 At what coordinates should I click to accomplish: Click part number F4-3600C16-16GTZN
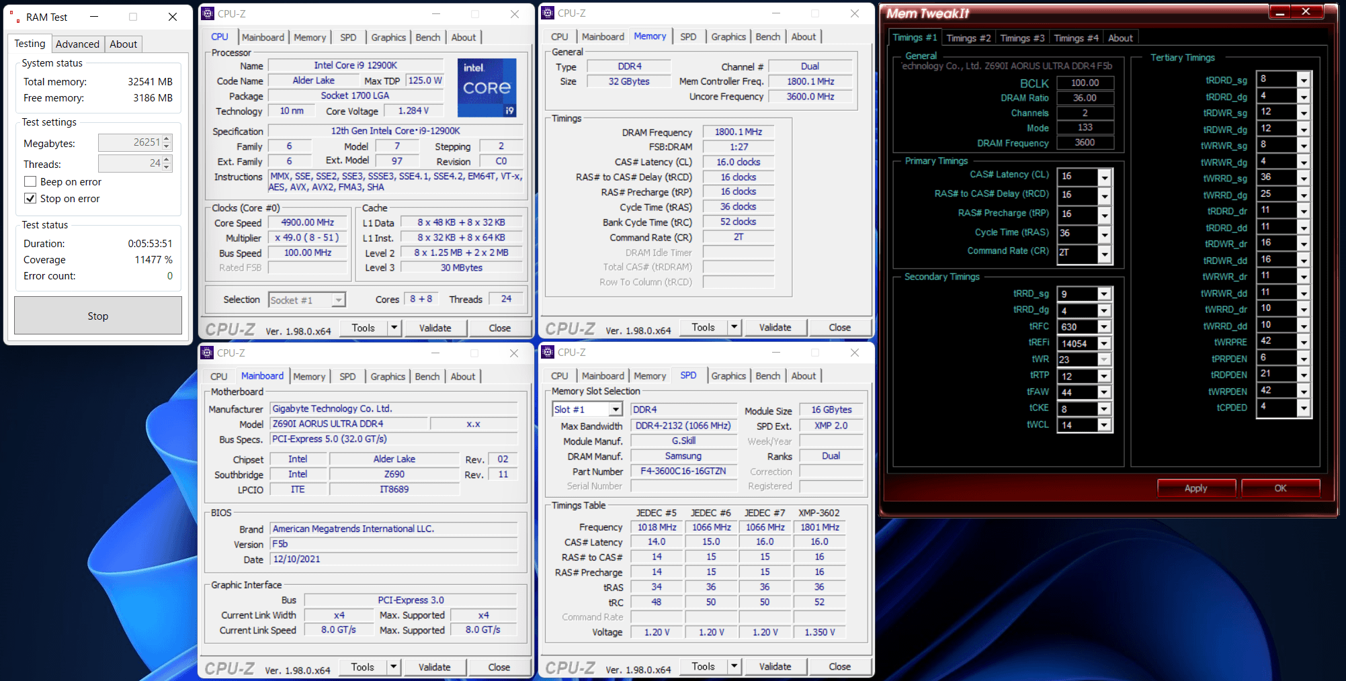[x=683, y=471]
